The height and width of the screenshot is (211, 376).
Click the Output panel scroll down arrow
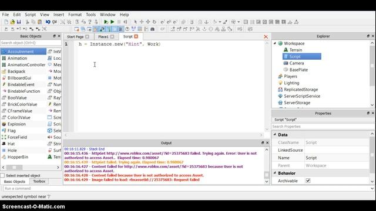coord(267,182)
